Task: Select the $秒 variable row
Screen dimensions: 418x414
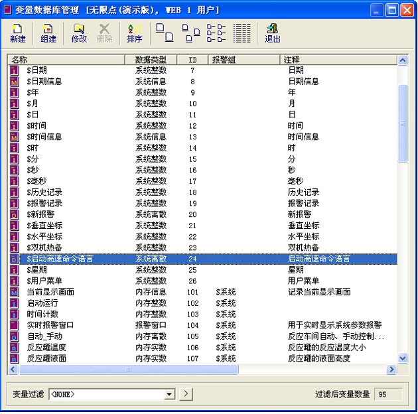Action: pos(202,170)
